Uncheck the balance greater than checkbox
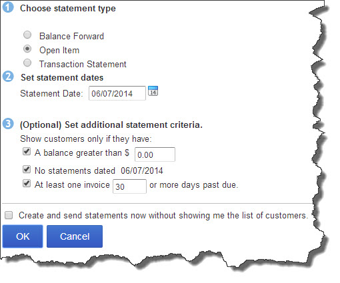 (x=27, y=152)
